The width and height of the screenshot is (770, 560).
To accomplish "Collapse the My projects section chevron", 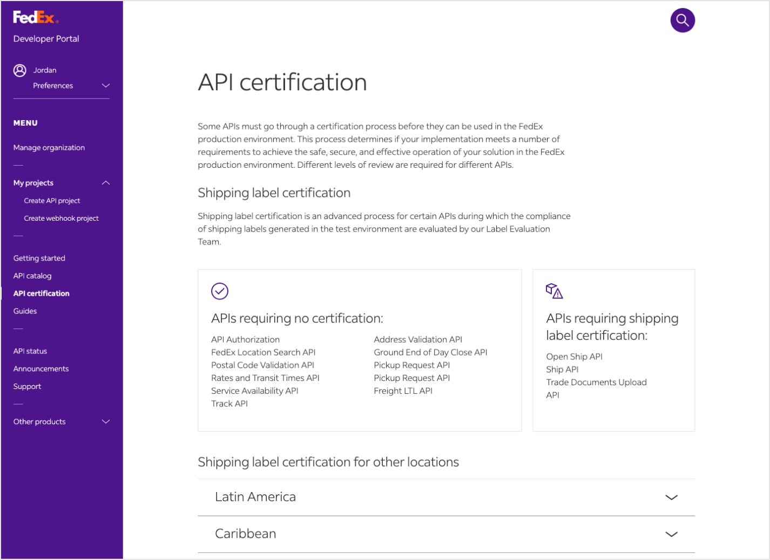I will point(106,183).
